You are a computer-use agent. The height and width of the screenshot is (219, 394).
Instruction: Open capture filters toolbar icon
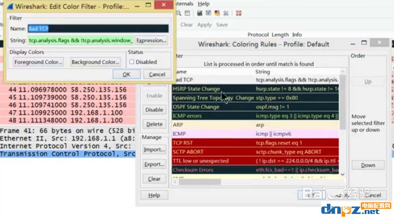tap(200, 13)
